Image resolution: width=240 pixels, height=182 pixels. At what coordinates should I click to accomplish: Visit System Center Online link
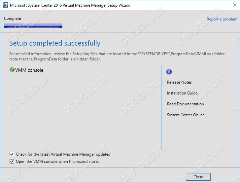coord(186,115)
